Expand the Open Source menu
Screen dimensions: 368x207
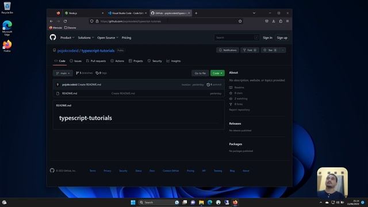[108, 37]
